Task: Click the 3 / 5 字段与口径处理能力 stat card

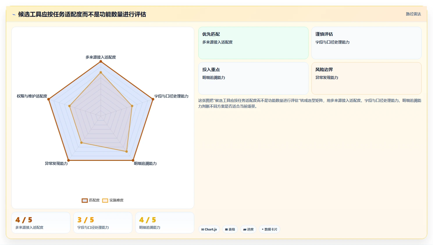Action: click(x=103, y=223)
